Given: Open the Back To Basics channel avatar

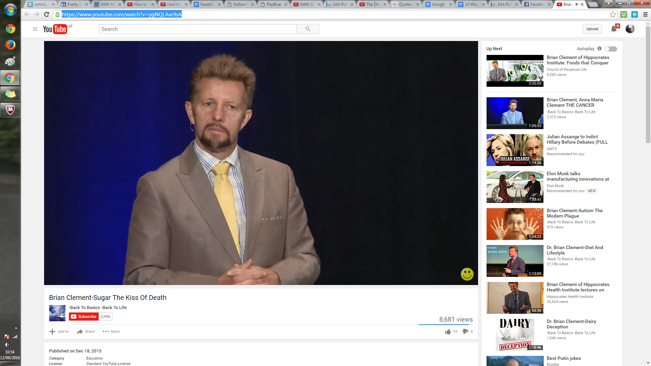Looking at the screenshot, I should (x=57, y=313).
